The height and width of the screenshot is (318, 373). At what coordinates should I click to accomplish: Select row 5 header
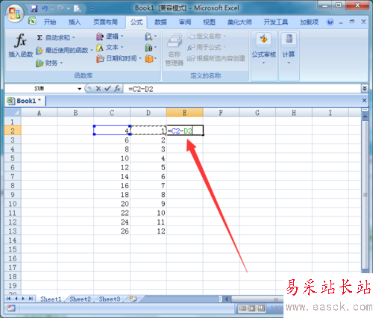[x=13, y=158]
